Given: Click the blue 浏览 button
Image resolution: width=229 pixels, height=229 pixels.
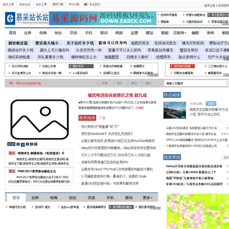Looking at the screenshot, I should pos(211,104).
